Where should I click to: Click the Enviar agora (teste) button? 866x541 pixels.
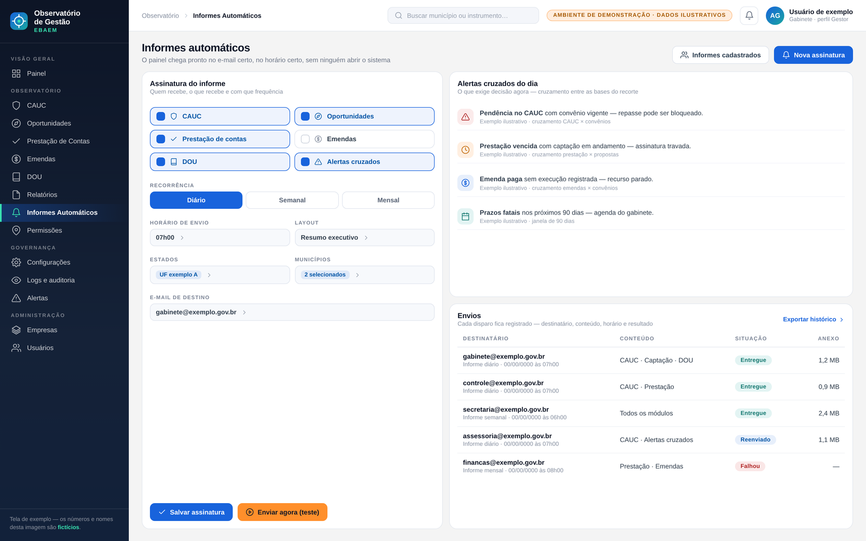tap(283, 512)
